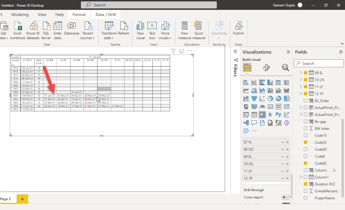Open the Modeling tab
The width and height of the screenshot is (345, 210).
tap(20, 14)
